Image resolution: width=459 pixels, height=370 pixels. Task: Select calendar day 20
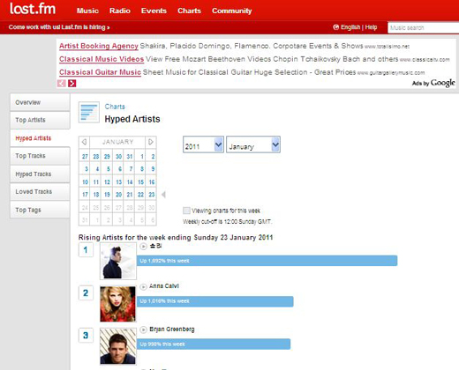[118, 195]
